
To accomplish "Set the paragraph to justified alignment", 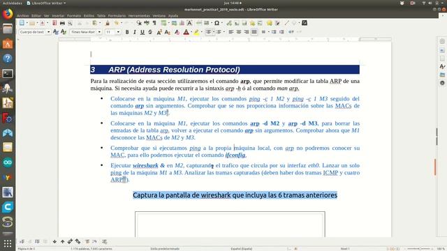I will [x=254, y=32].
